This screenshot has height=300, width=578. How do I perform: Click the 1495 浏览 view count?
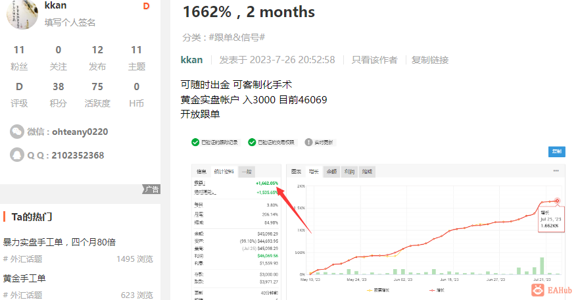click(135, 259)
